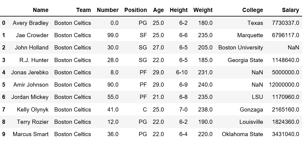The image size is (304, 146).
Task: Click the Salary column header
Action: click(x=290, y=10)
